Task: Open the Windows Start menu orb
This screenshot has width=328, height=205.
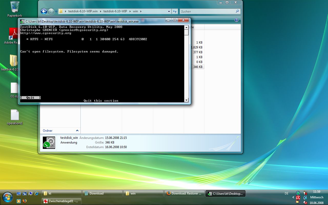Action: pyautogui.click(x=8, y=197)
